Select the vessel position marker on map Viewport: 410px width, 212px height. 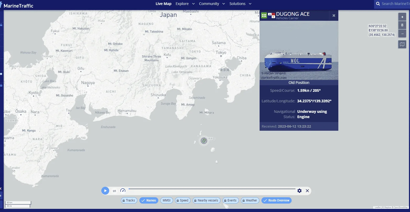tap(204, 141)
